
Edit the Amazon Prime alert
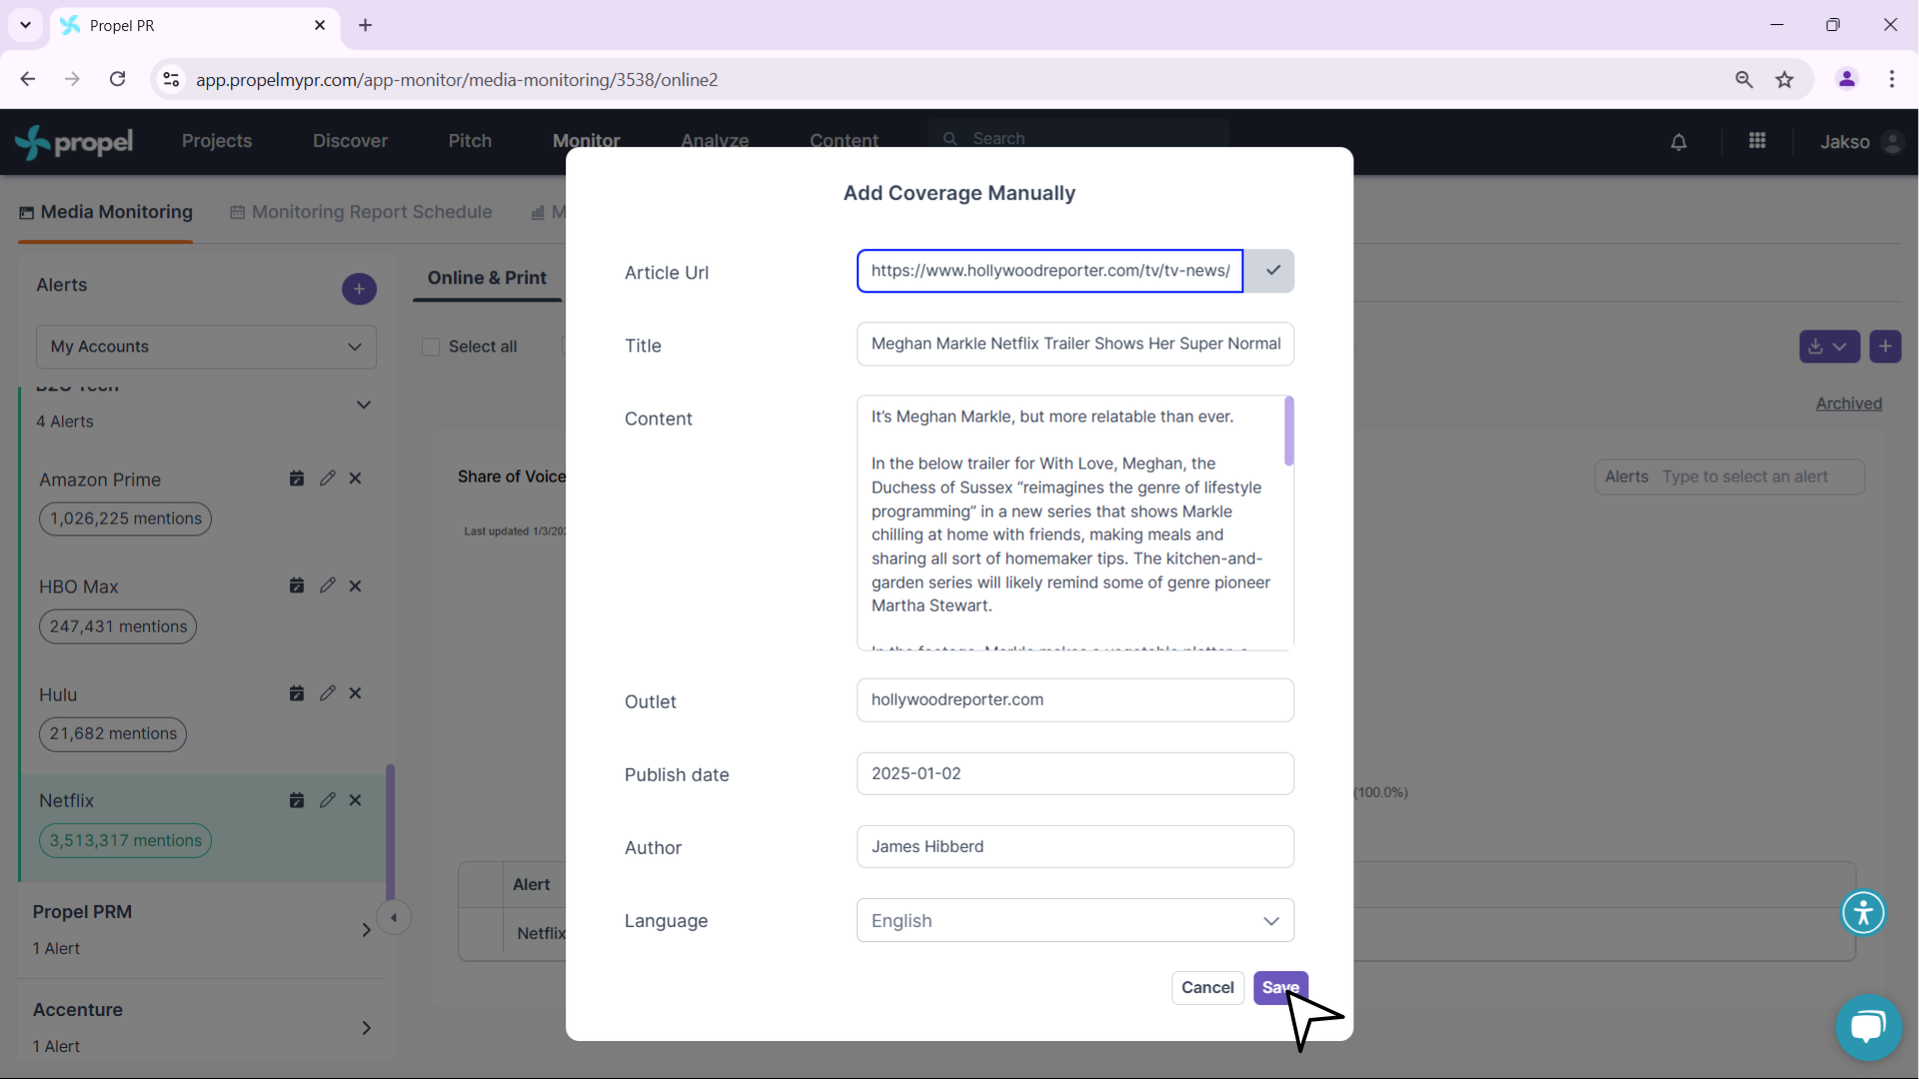click(327, 479)
